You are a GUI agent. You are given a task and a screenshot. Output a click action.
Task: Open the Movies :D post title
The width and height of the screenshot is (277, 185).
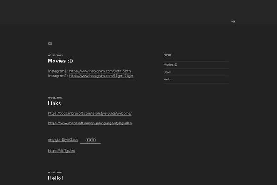pos(60,61)
